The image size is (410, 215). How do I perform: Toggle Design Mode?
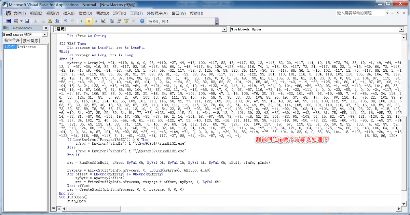(x=103, y=21)
